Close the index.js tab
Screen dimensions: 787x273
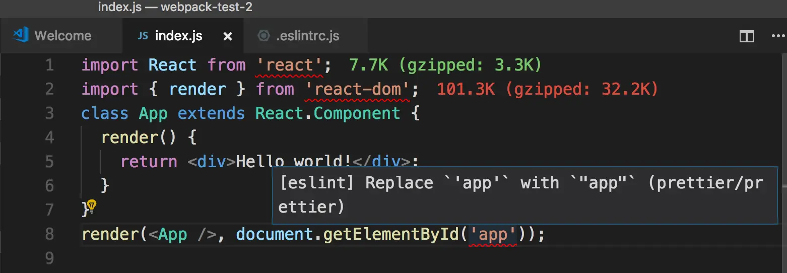(x=228, y=37)
